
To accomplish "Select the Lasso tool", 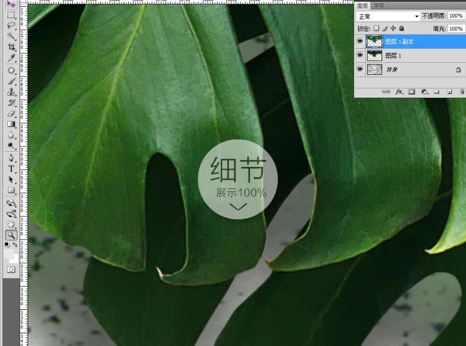I will [11, 25].
